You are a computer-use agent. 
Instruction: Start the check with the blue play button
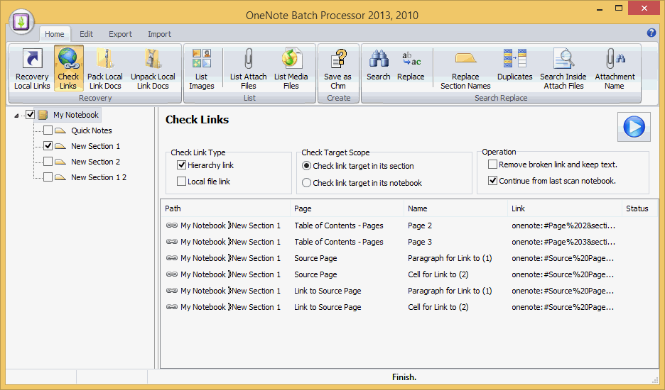click(x=634, y=127)
